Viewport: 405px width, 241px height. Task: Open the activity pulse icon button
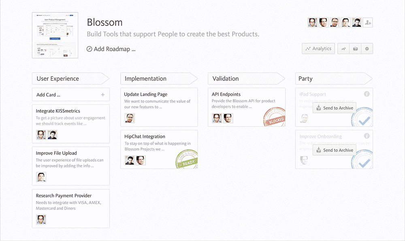tap(343, 49)
